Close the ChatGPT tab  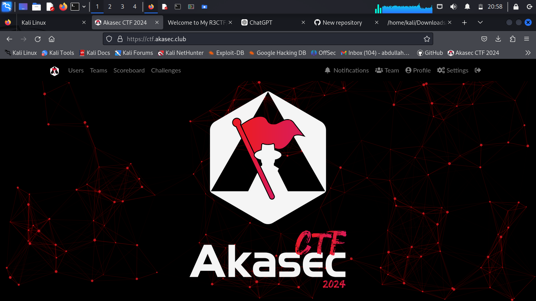point(303,23)
